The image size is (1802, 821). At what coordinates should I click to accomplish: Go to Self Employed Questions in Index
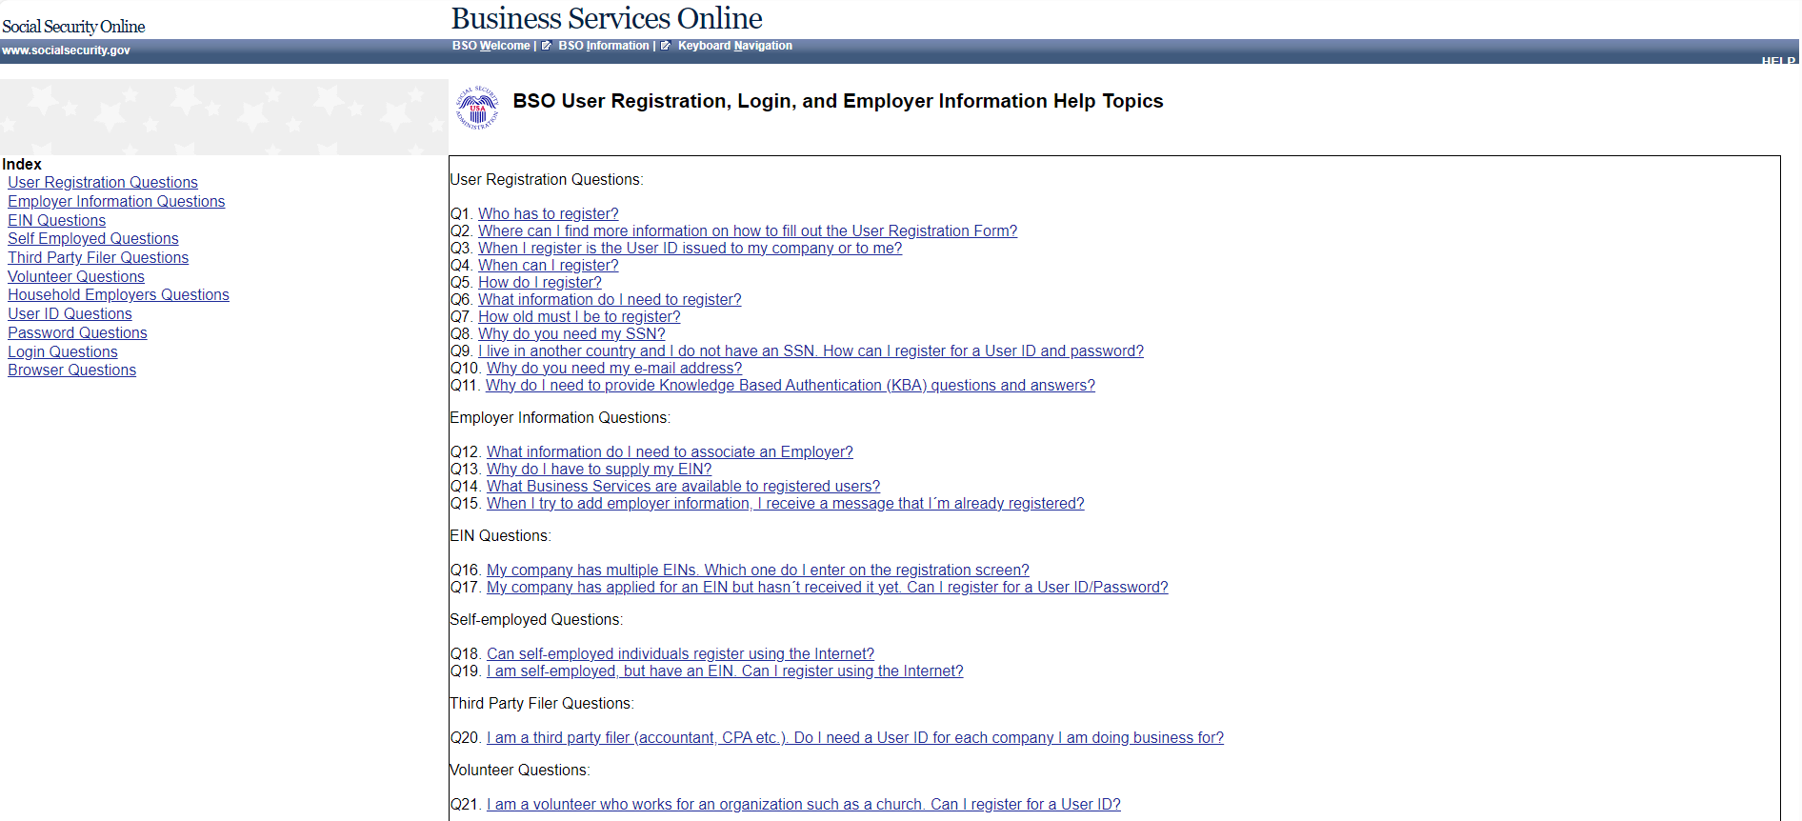click(x=93, y=239)
